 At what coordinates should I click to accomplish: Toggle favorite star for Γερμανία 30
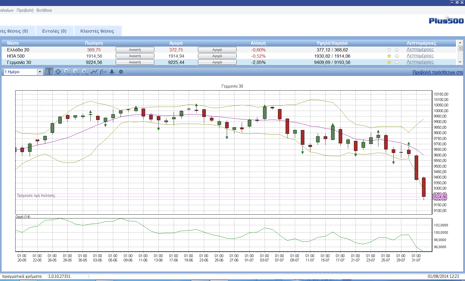(389, 62)
